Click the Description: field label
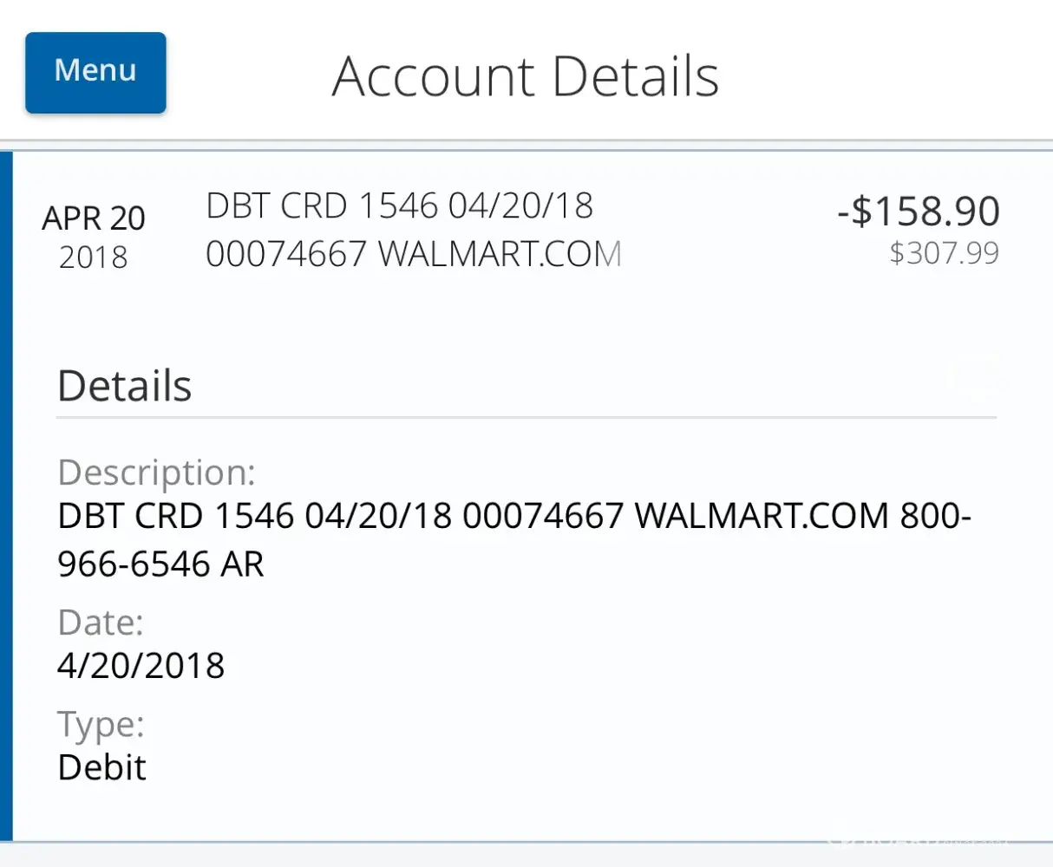Image resolution: width=1053 pixels, height=867 pixels. [156, 473]
